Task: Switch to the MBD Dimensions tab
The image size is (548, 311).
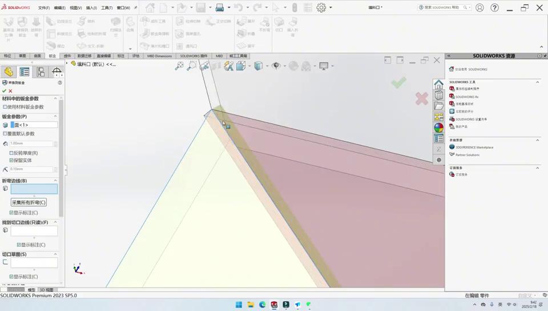Action: (159, 56)
